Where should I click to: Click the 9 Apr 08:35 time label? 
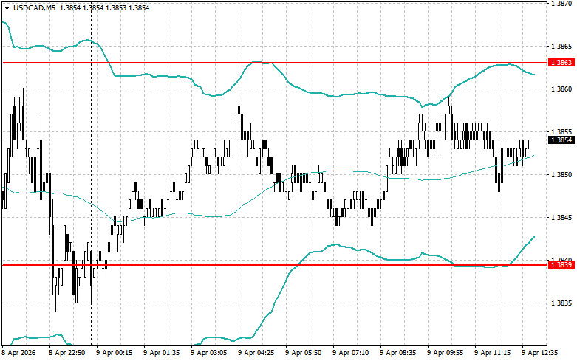click(x=397, y=353)
